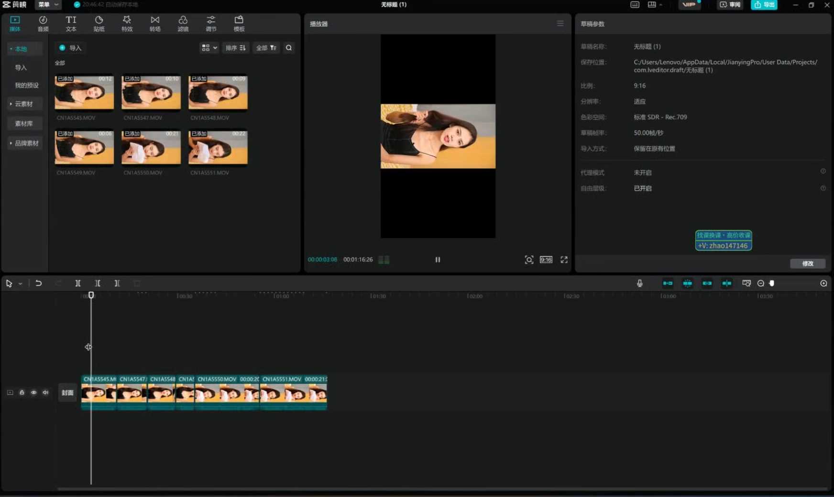
Task: Click the 导出 export button
Action: 764,5
